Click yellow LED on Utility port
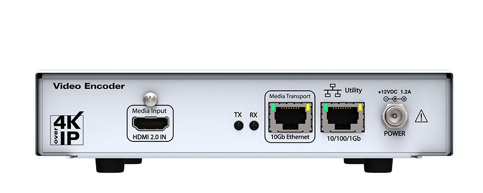483x193 pixels. (x=360, y=107)
